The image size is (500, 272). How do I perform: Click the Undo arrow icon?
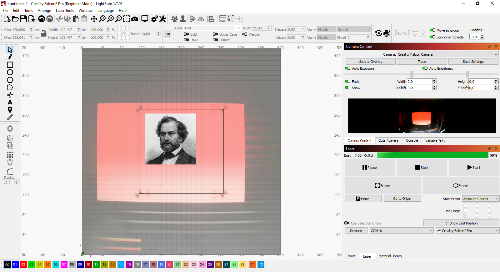pos(41,19)
